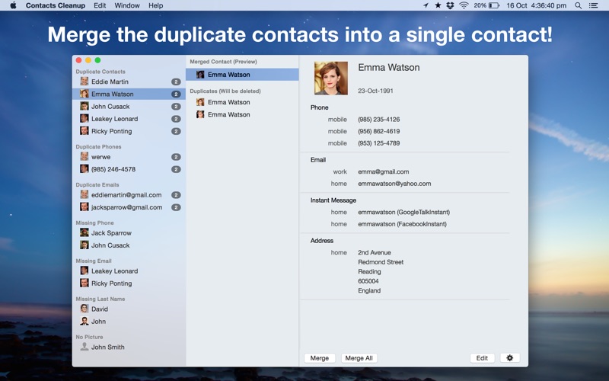Image resolution: width=609 pixels, height=381 pixels.
Task: Select the first Emma Watson duplicate to be deleted
Action: tap(242, 102)
